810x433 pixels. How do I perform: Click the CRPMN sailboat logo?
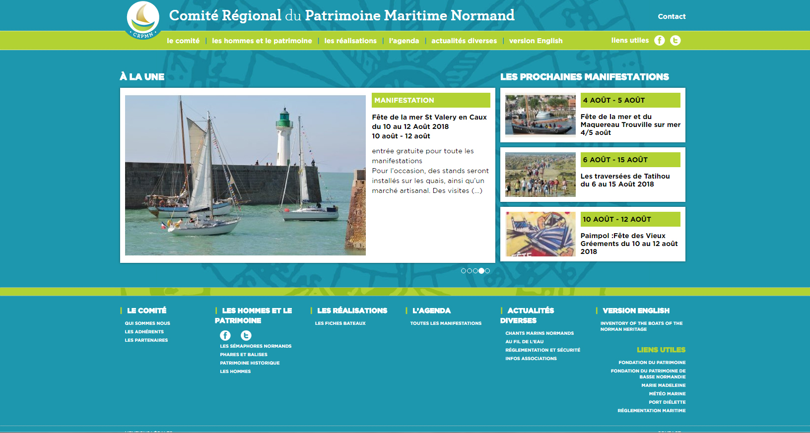[143, 20]
